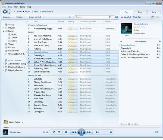
Task: Expand Deborah (hplaptop) library
Action: [3, 67]
